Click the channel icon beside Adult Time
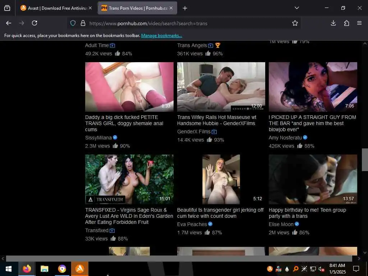The width and height of the screenshot is (368, 276). click(112, 46)
